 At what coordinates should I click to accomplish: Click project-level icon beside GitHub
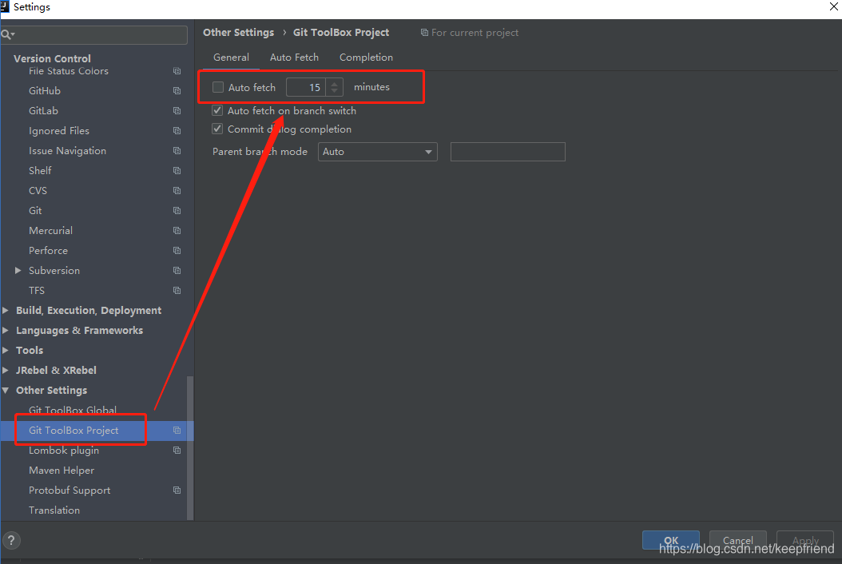point(177,91)
